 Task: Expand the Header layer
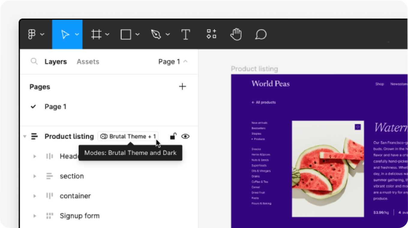pyautogui.click(x=35, y=156)
